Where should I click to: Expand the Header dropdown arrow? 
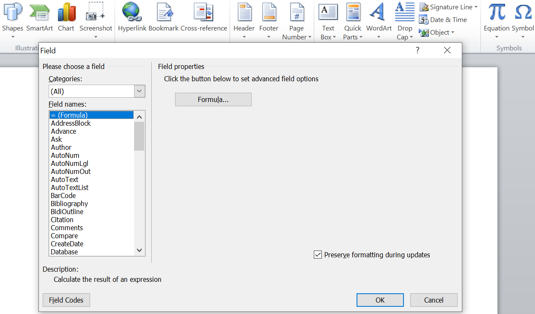click(x=244, y=37)
